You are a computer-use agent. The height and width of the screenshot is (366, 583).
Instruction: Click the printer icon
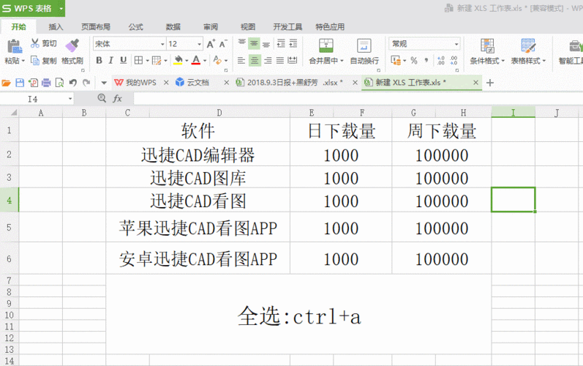tap(46, 83)
